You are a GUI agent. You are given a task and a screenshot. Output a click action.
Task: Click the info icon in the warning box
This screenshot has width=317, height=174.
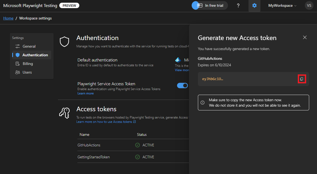coord(202,103)
